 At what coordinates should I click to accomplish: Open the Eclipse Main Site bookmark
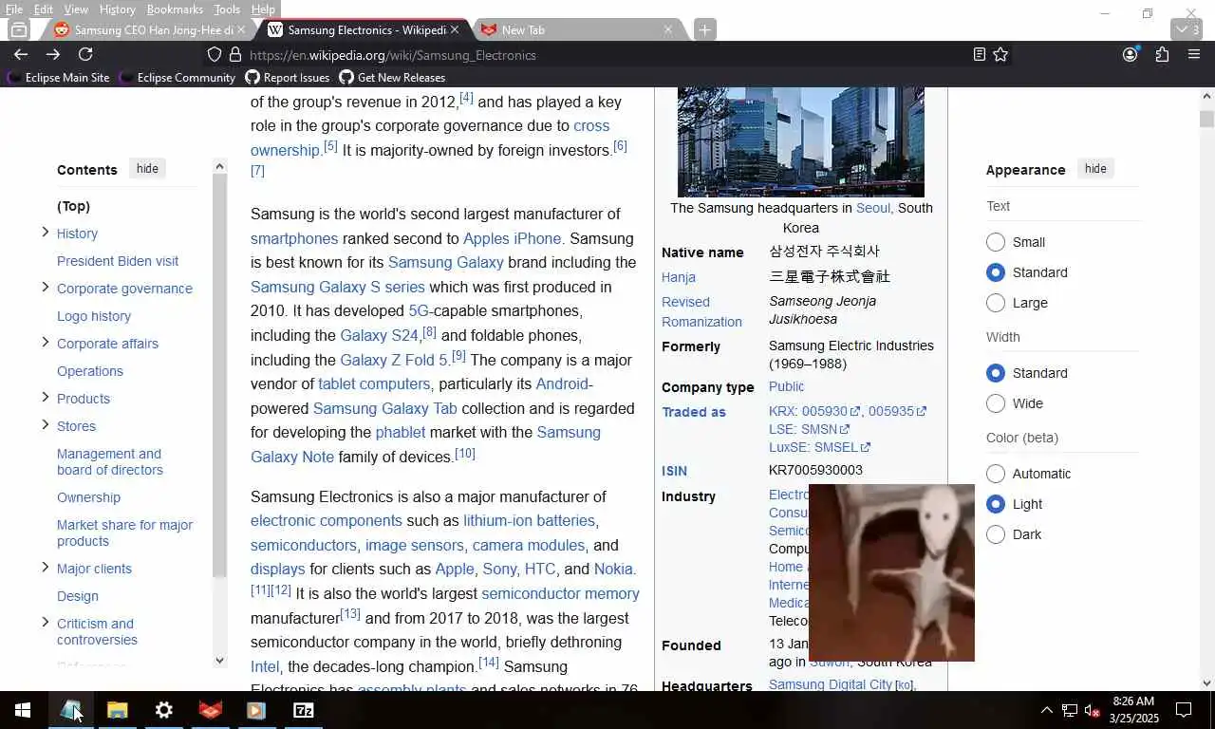tap(58, 78)
